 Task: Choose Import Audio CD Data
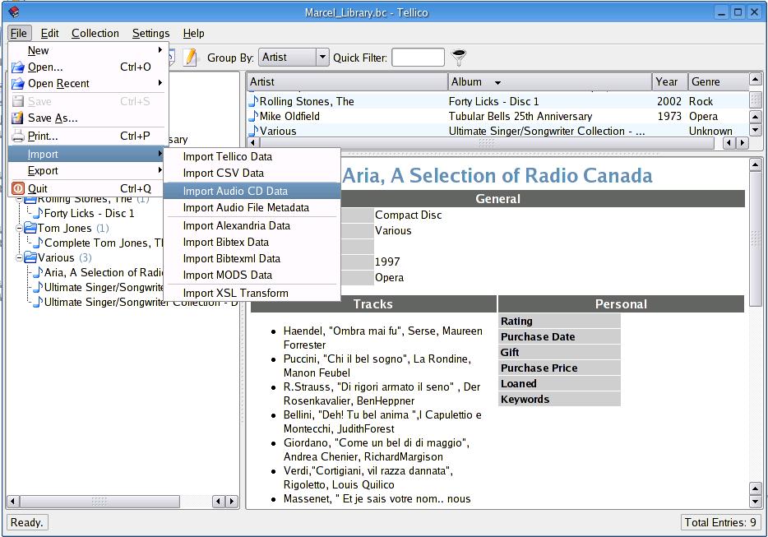pyautogui.click(x=235, y=191)
